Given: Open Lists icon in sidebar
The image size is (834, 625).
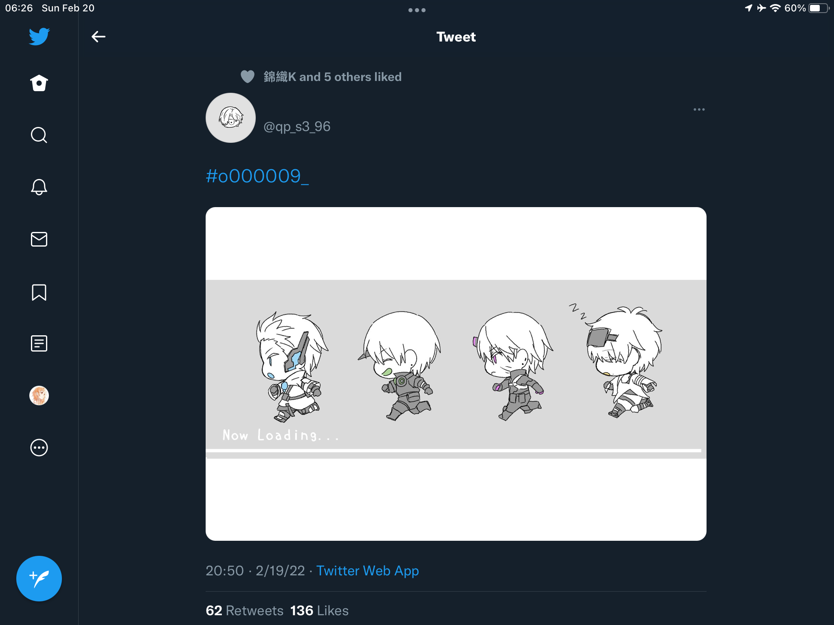Looking at the screenshot, I should tap(39, 343).
